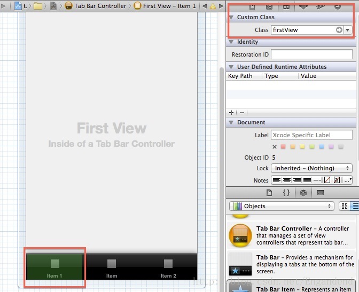359x292 pixels.
Task: Show the Attributes inspector tab
Action: coord(303,6)
